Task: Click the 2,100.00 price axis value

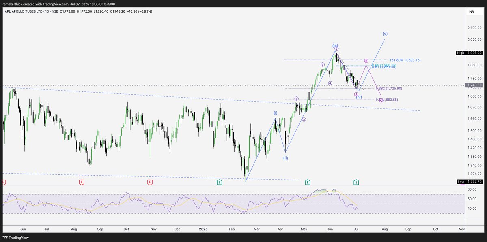Action: pos(474,28)
